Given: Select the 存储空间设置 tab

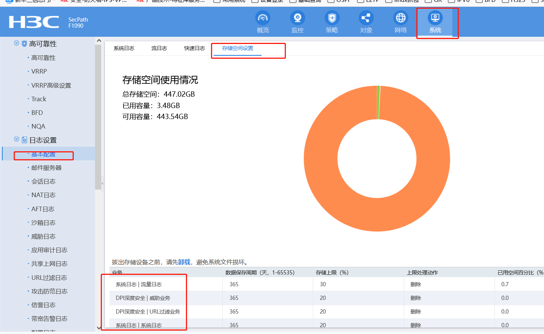Looking at the screenshot, I should click(x=238, y=48).
